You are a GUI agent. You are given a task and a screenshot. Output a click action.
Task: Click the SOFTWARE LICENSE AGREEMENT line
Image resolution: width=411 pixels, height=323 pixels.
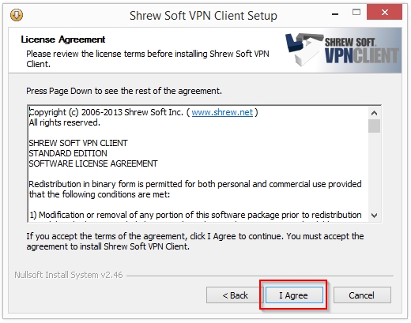(x=93, y=163)
